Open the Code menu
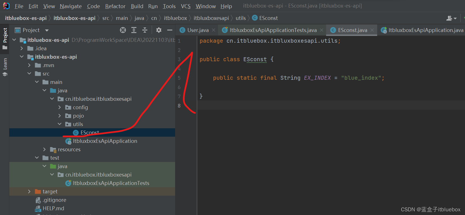 tap(93, 6)
